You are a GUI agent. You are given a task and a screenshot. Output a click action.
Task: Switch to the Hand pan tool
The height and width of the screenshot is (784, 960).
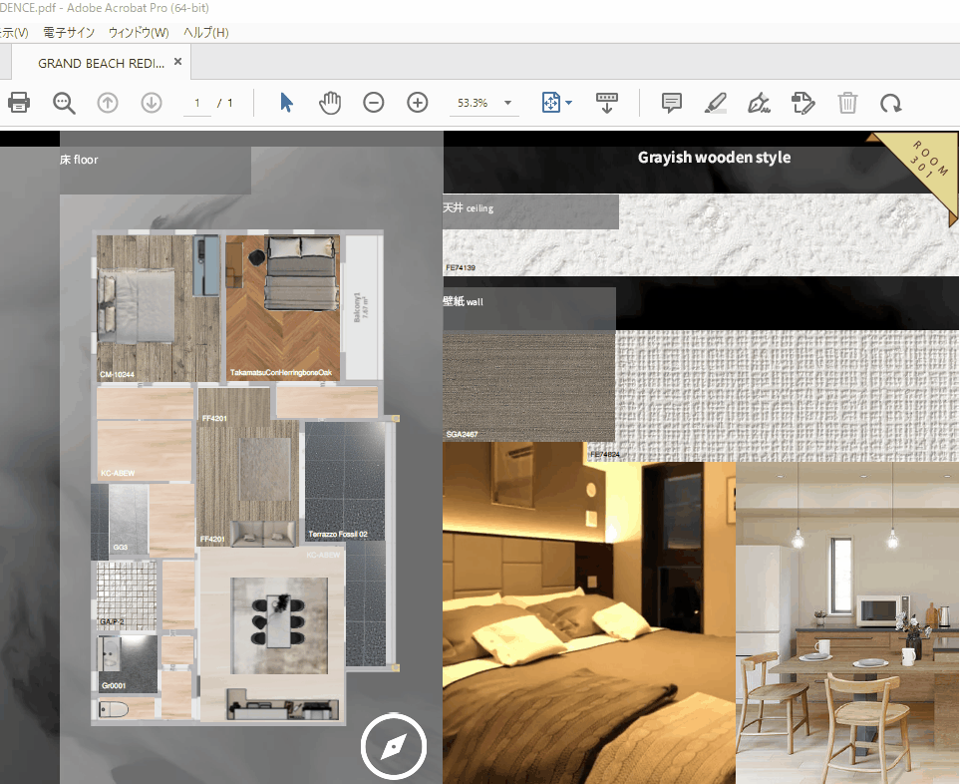[330, 103]
